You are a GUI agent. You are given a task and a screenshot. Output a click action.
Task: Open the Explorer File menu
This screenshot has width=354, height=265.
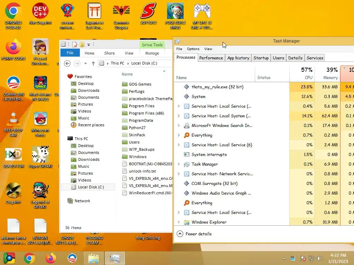coord(70,53)
